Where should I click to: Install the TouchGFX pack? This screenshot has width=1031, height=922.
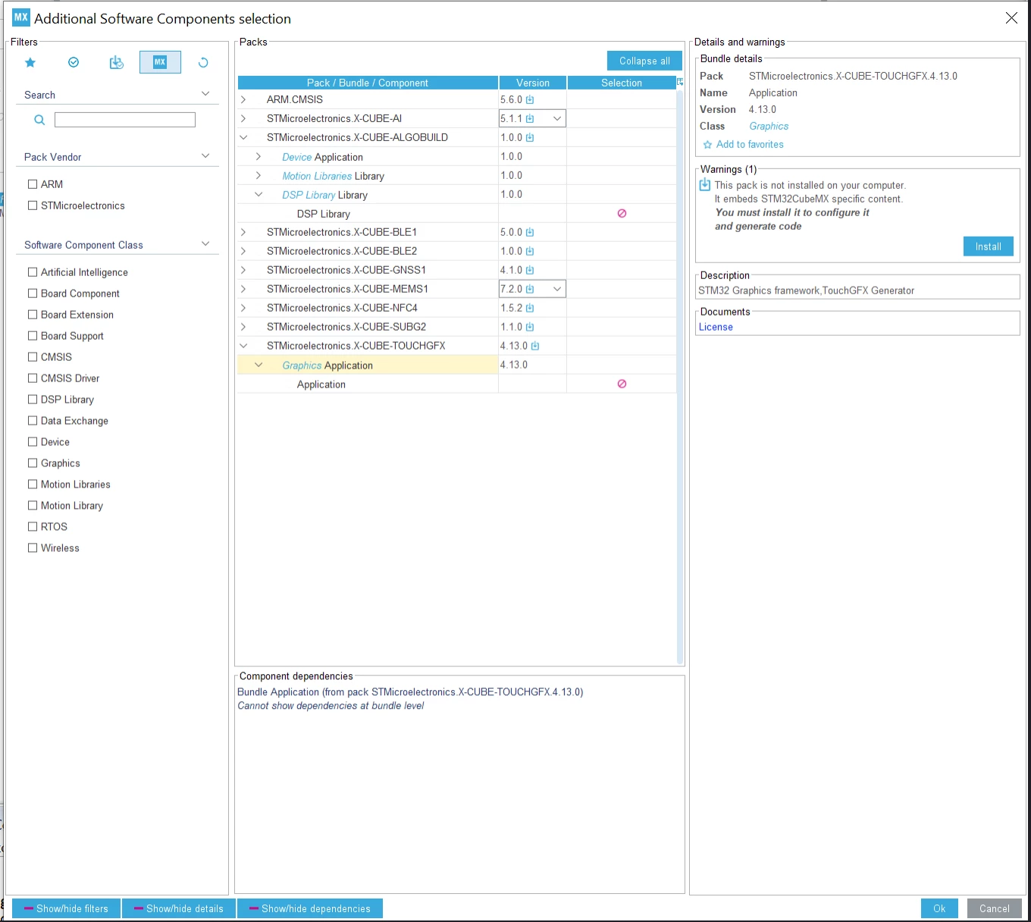click(x=989, y=246)
